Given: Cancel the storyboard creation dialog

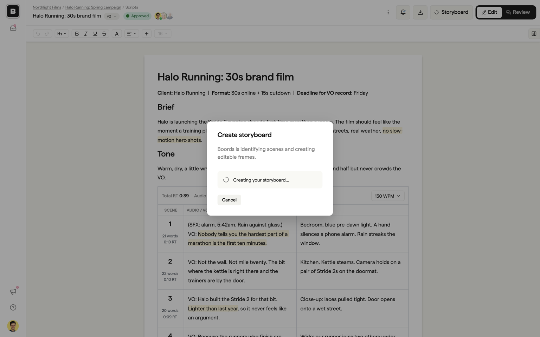Looking at the screenshot, I should pos(229,200).
